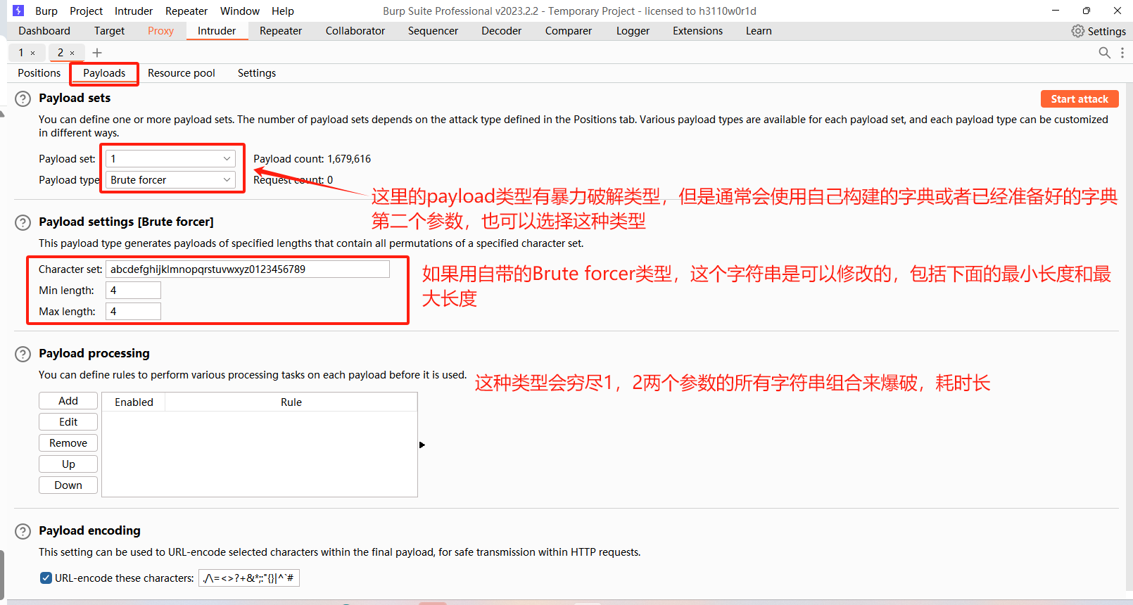Switch to the Sequencer tab
This screenshot has width=1133, height=605.
click(x=433, y=31)
